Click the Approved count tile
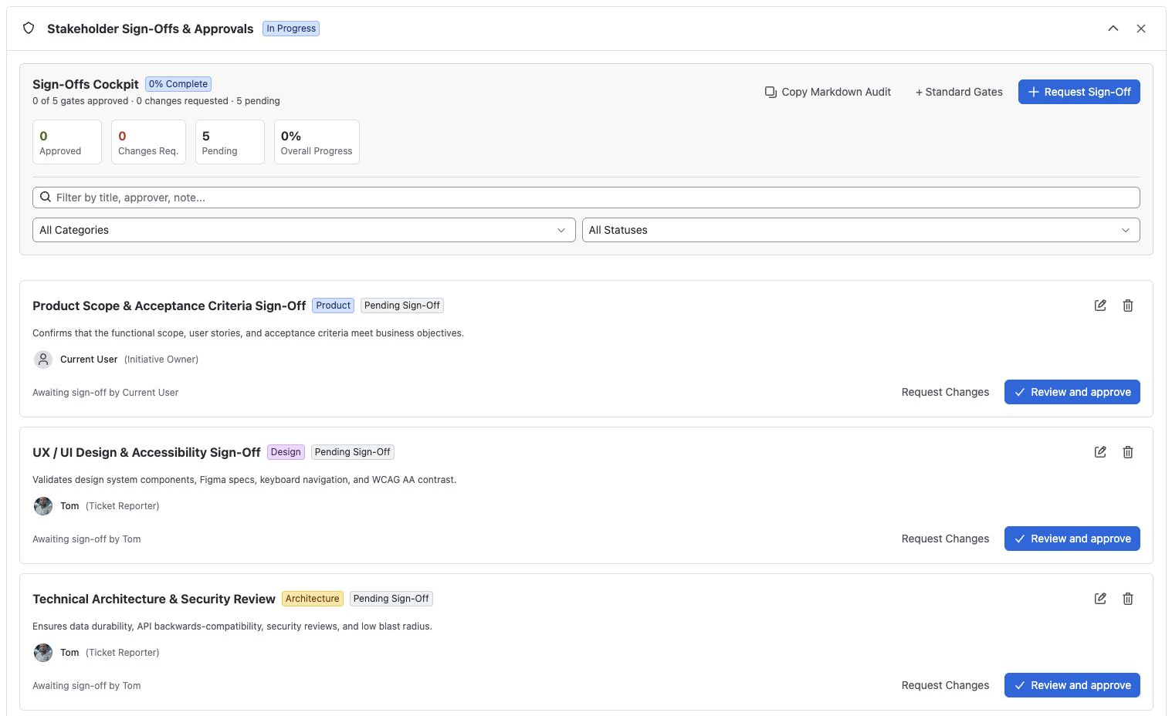The height and width of the screenshot is (716, 1172). pyautogui.click(x=67, y=142)
